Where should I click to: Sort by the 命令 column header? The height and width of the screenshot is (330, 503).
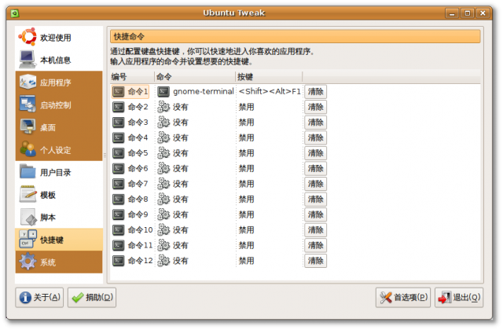pos(195,77)
